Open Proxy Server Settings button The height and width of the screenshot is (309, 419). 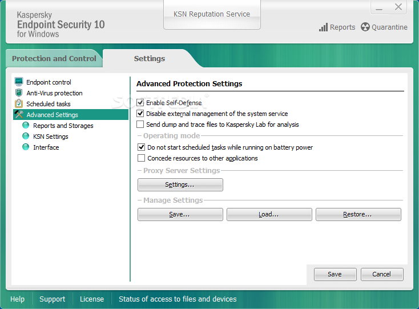(x=180, y=184)
